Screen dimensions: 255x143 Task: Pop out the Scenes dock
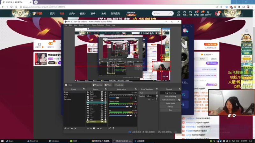click(84, 89)
